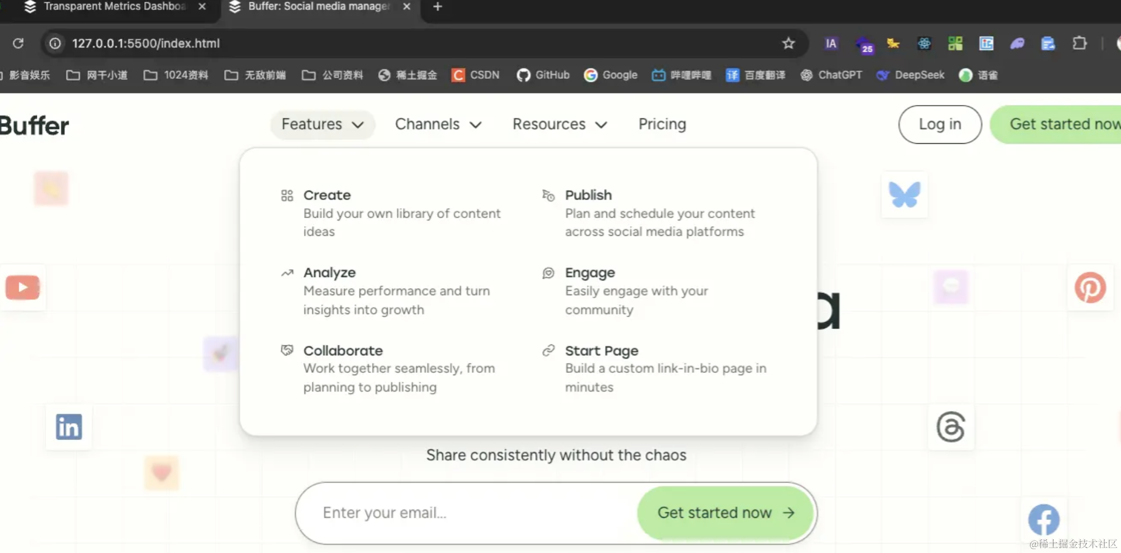The image size is (1121, 553).
Task: Click the Create grid icon
Action: tap(287, 196)
